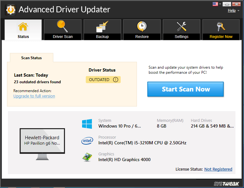244x188 pixels.
Task: Select the Register Now tab
Action: 221,30
